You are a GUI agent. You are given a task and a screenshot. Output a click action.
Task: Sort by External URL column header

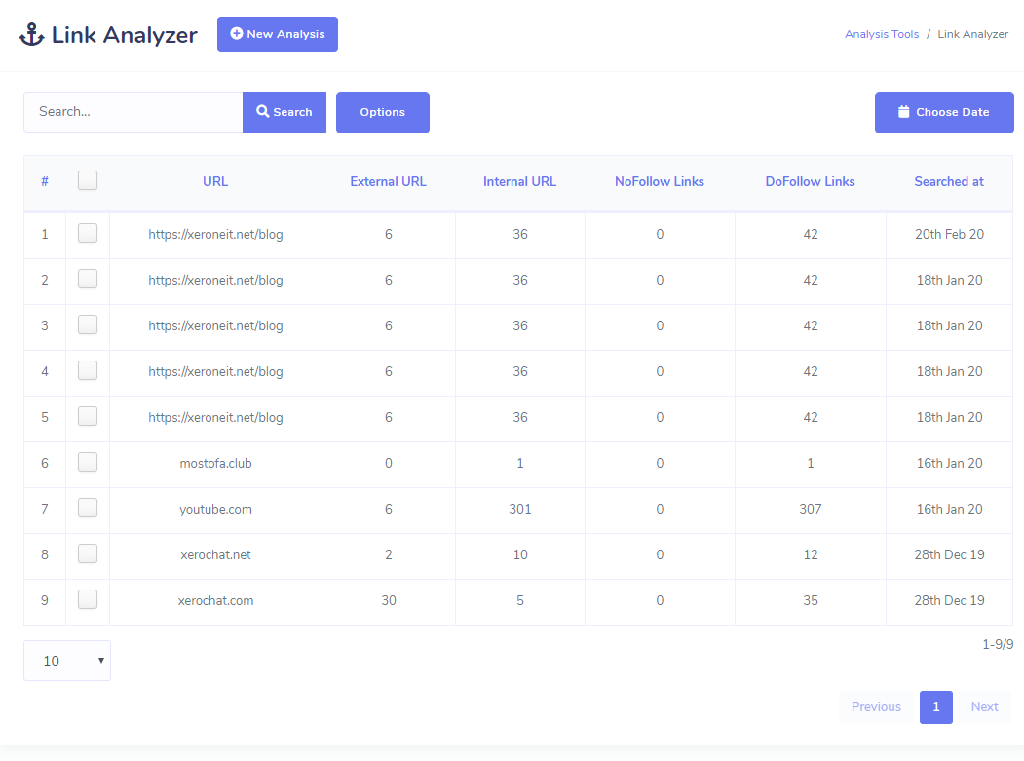point(388,181)
